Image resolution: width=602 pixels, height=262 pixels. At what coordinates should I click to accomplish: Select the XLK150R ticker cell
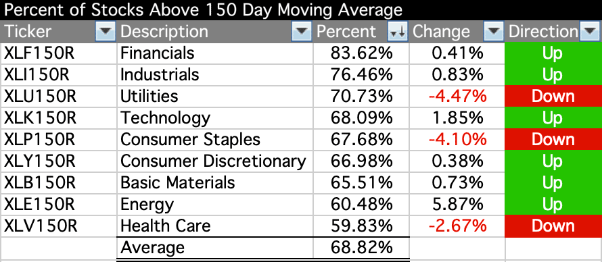click(59, 118)
